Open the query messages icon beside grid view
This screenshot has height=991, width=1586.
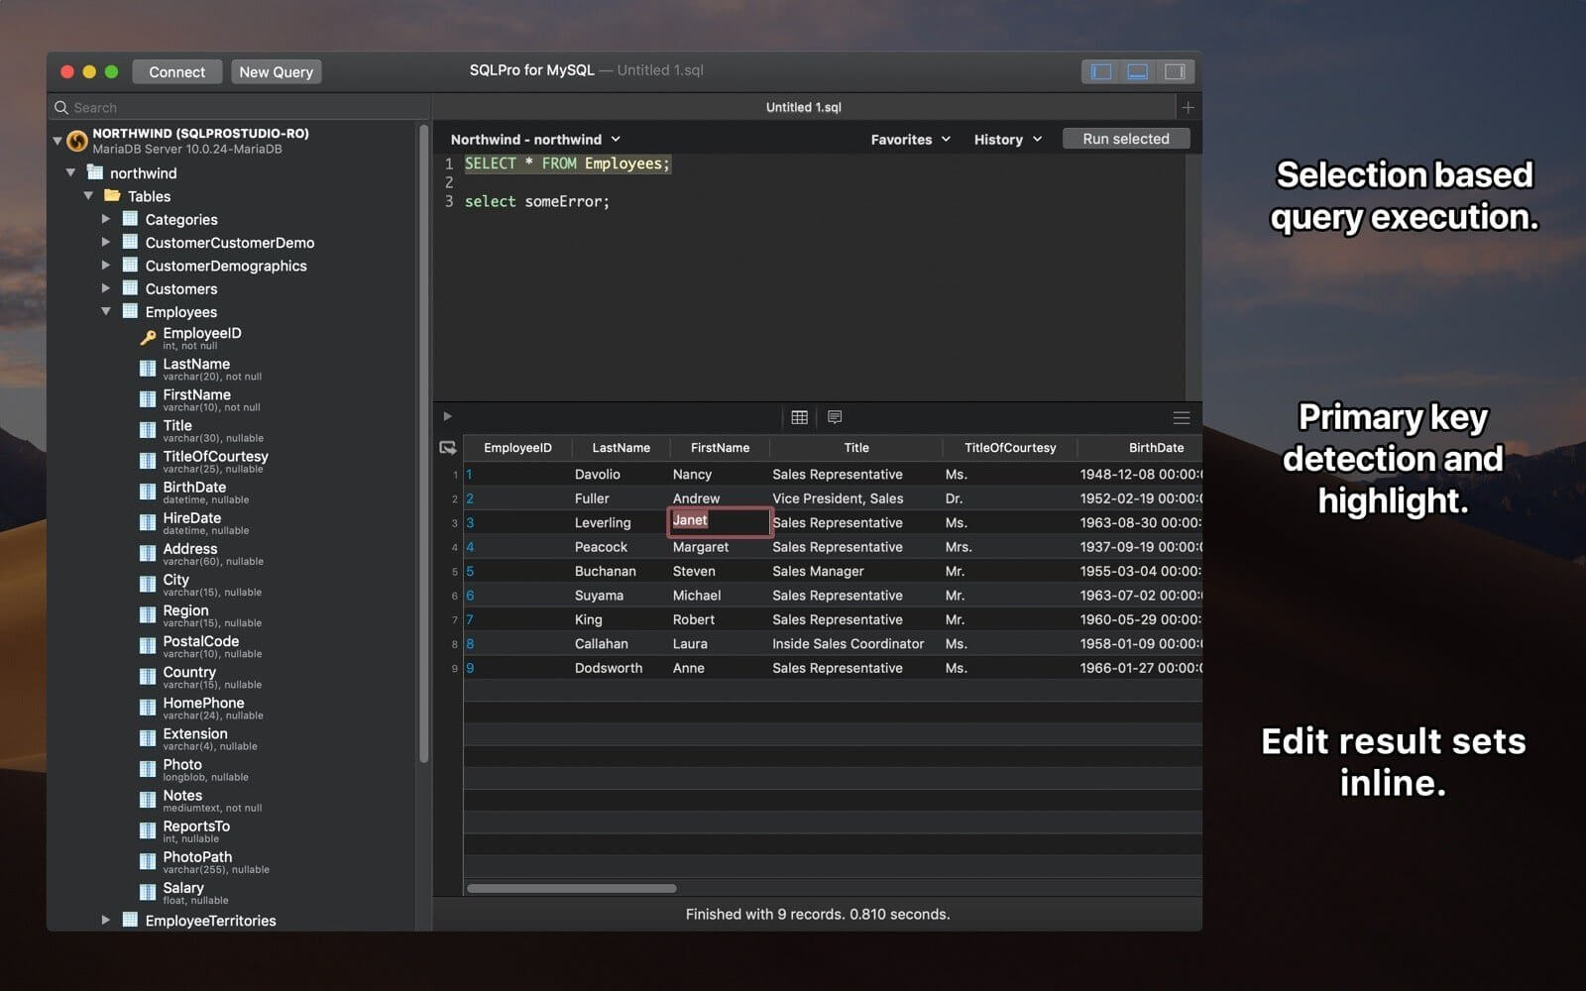[x=835, y=417]
